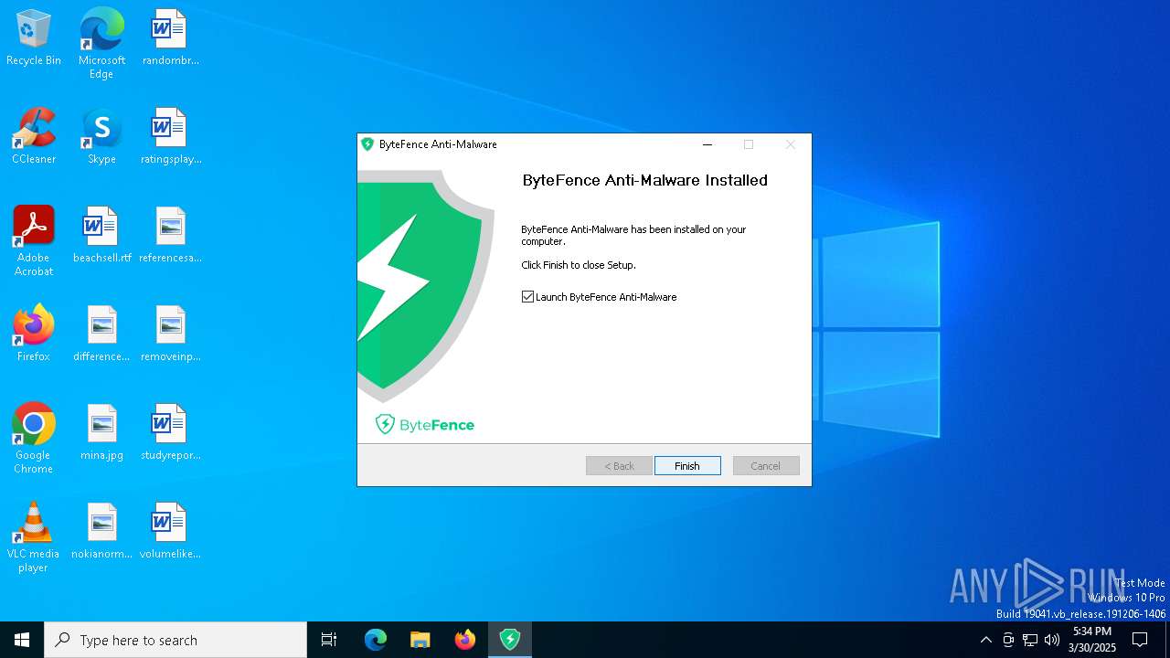
Task: Select the Microsoft Edge desktop shortcut
Action: coord(101,44)
